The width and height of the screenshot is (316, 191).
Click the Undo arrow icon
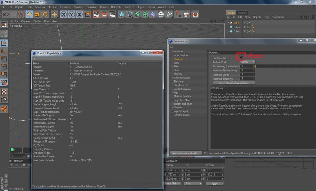(x=6, y=14)
